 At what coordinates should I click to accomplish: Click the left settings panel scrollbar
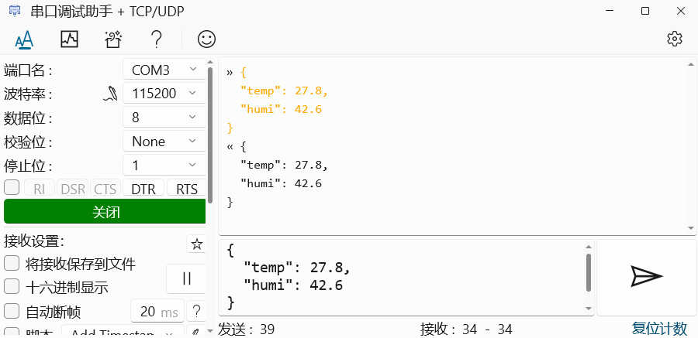pyautogui.click(x=210, y=135)
